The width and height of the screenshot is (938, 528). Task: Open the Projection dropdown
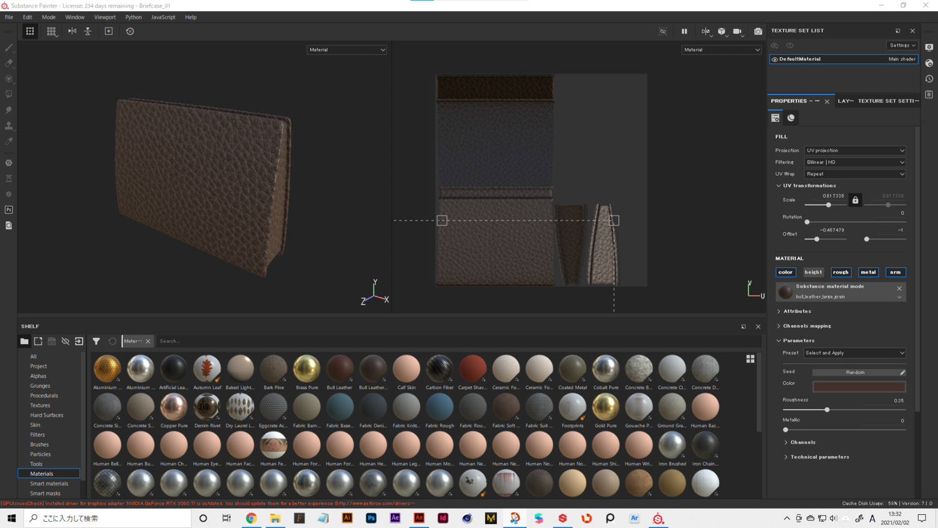click(x=854, y=151)
